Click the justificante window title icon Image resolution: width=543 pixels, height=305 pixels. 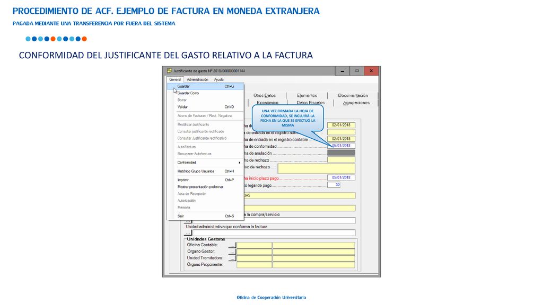click(x=169, y=71)
